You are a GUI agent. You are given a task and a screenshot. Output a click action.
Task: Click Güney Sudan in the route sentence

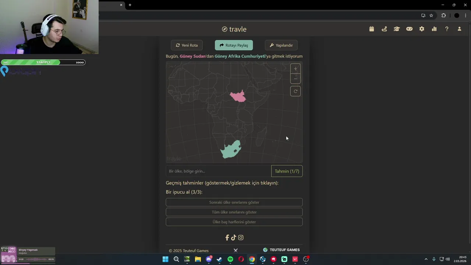[x=193, y=56]
